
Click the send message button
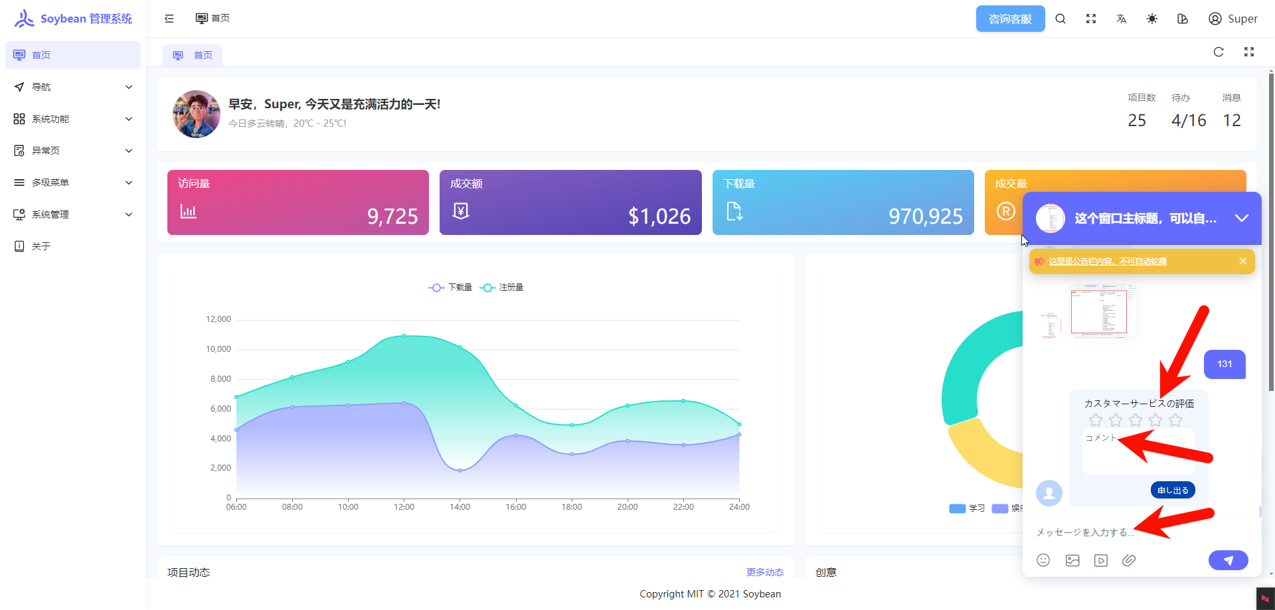coord(1228,560)
